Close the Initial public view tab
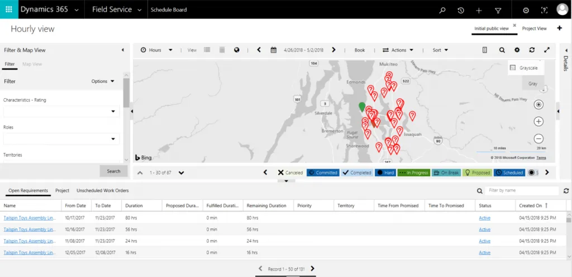This screenshot has height=277, width=572. pyautogui.click(x=514, y=25)
